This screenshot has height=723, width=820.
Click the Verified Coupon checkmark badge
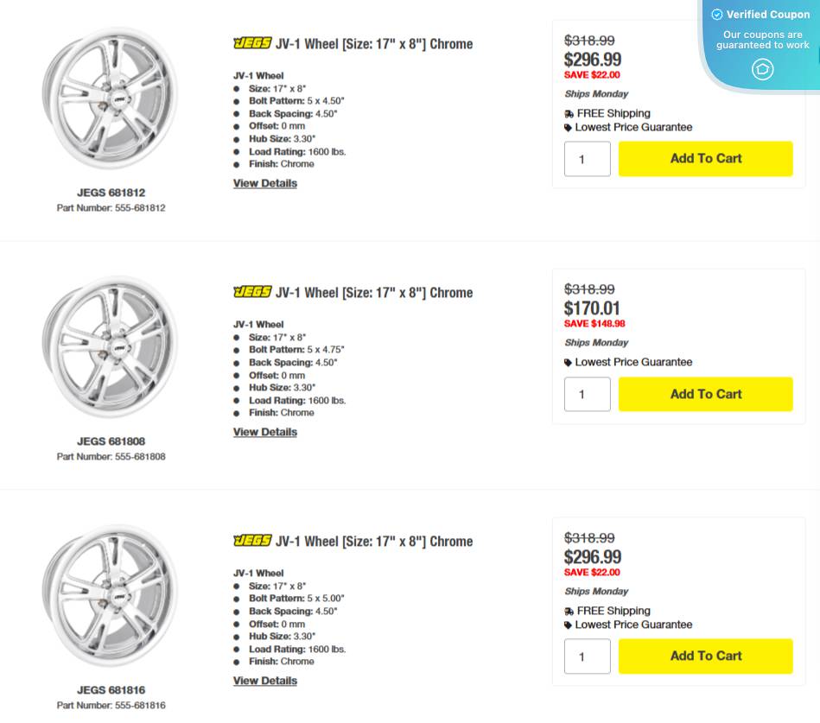(717, 15)
